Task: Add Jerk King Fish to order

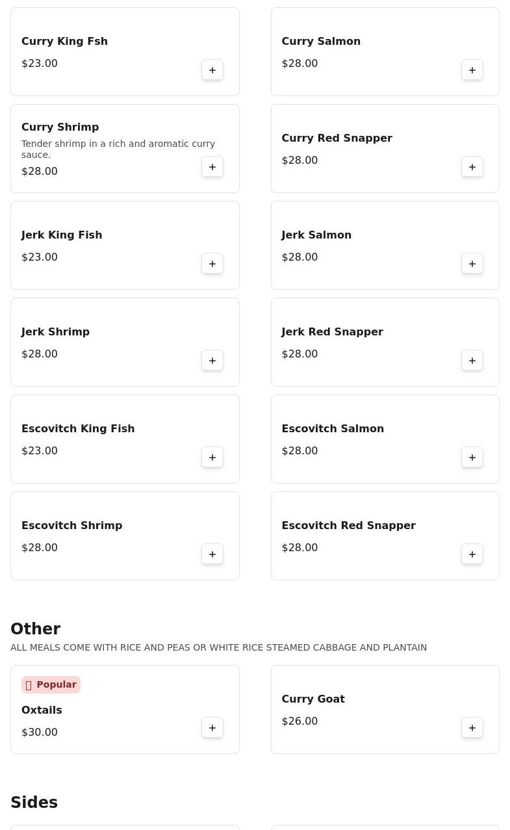Action: pyautogui.click(x=212, y=264)
